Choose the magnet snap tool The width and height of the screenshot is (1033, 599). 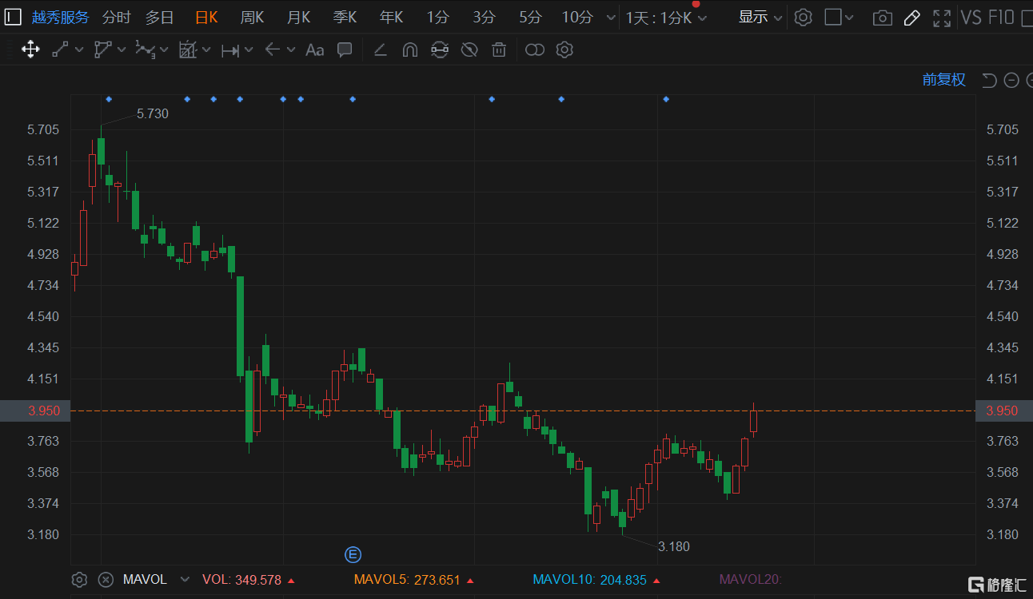pyautogui.click(x=409, y=50)
